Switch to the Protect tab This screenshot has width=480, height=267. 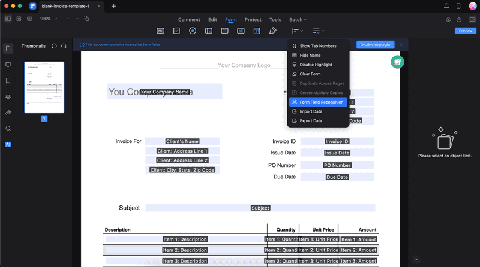pyautogui.click(x=253, y=20)
